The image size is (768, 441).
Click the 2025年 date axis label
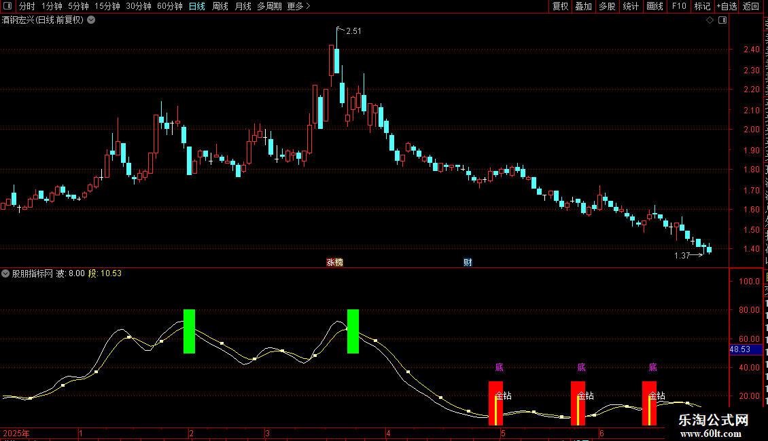point(16,433)
